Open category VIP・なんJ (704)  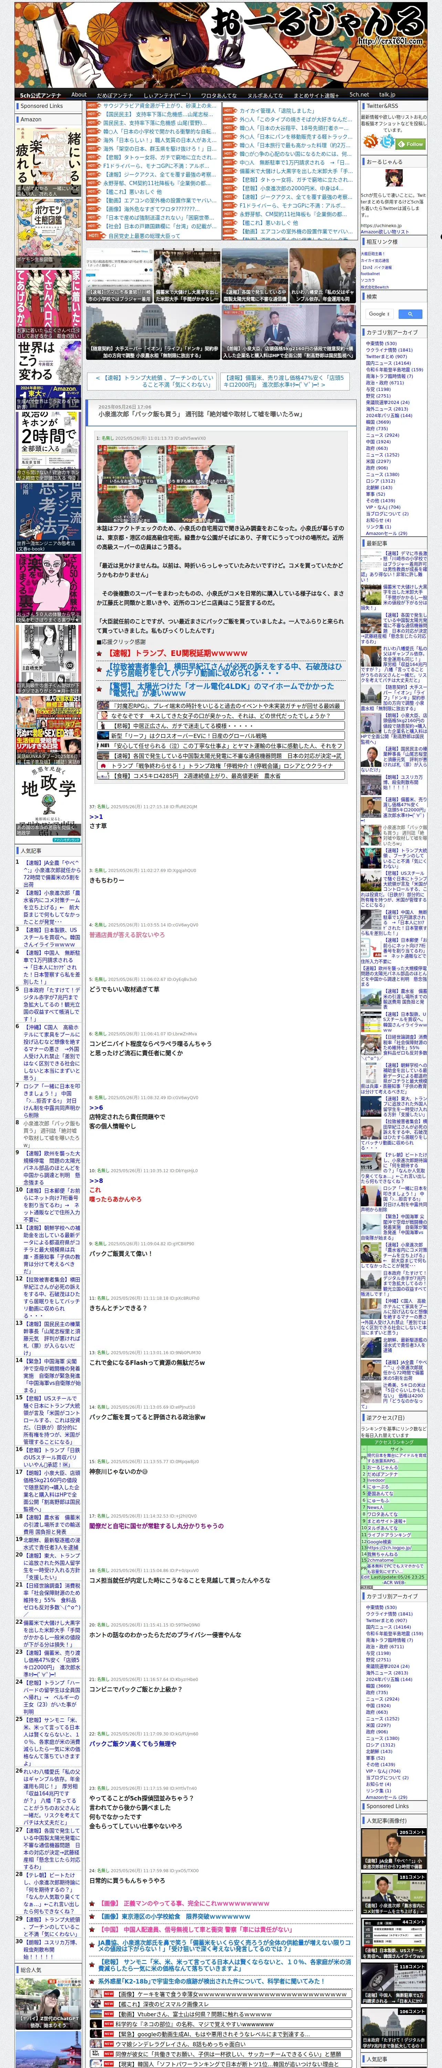[383, 507]
